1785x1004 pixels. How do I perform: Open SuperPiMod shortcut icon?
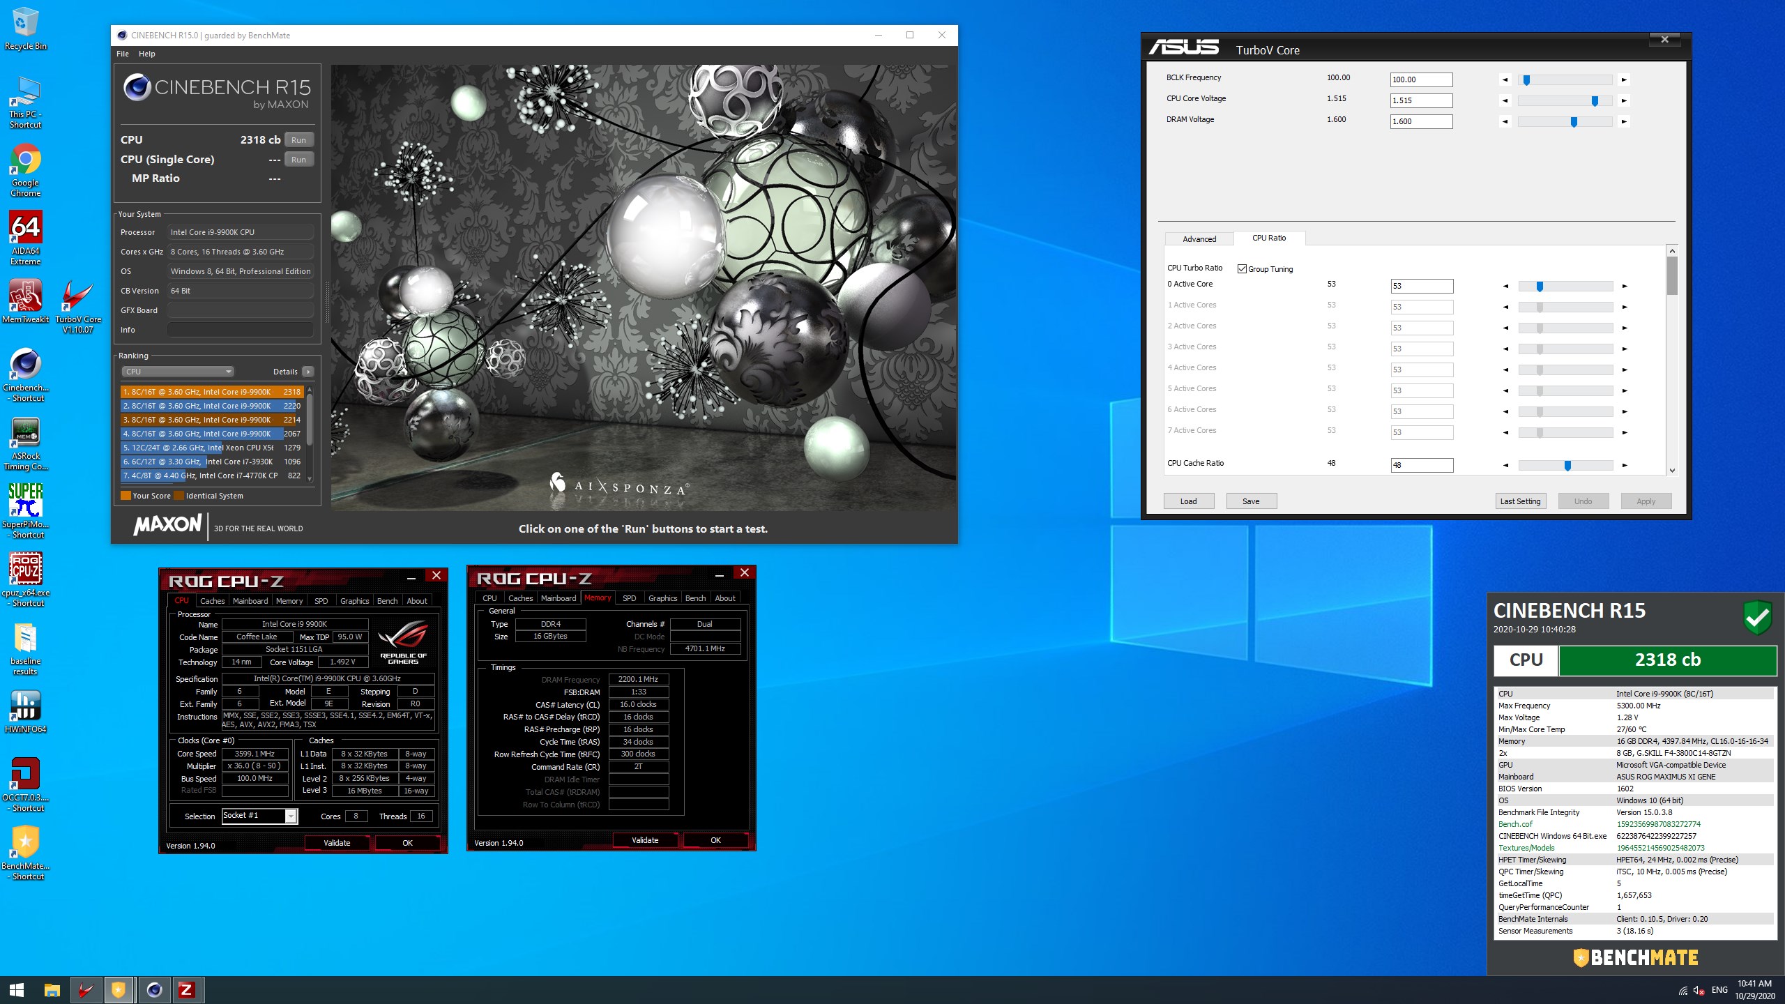coord(25,511)
